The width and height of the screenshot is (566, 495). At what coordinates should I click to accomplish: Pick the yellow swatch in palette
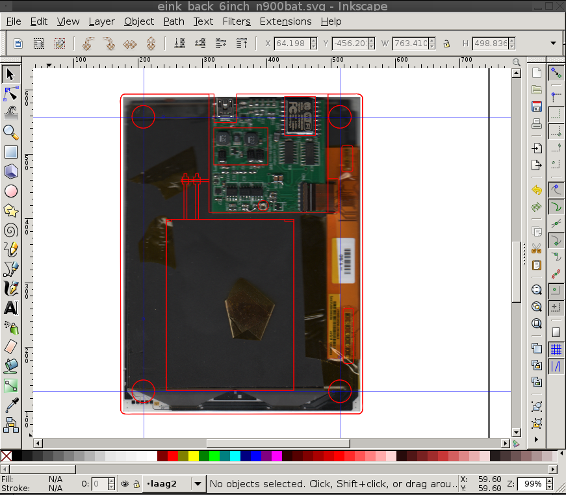click(x=194, y=456)
